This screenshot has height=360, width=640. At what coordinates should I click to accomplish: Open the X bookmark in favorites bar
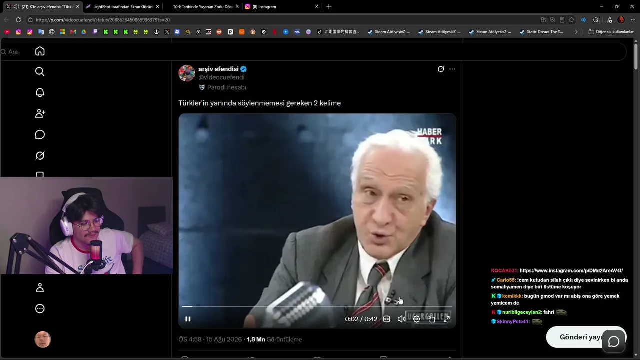point(167,32)
